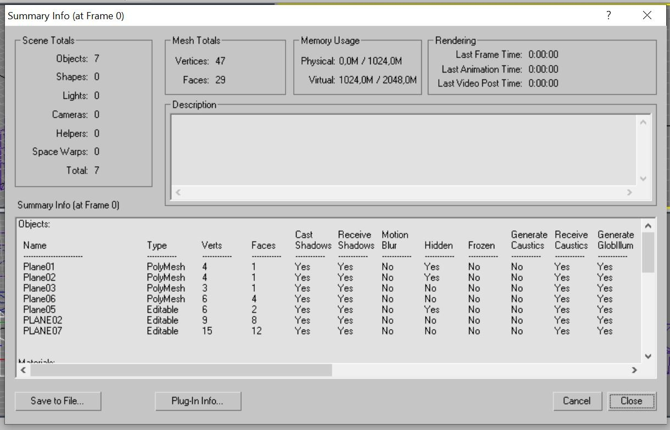Click the Total: 7 entry
The height and width of the screenshot is (430, 670).
coord(83,171)
